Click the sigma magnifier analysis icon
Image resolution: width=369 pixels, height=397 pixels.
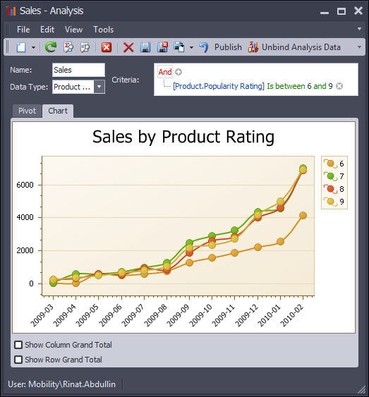68,47
